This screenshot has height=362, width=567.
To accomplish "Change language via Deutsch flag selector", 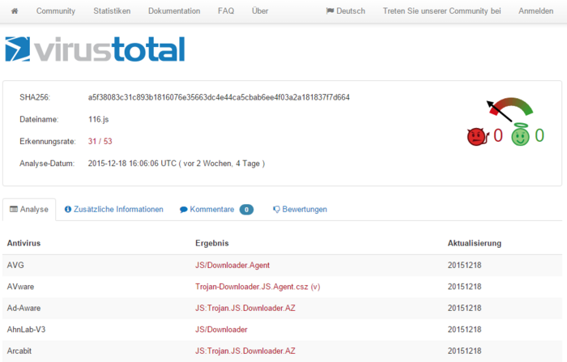I will coord(345,11).
